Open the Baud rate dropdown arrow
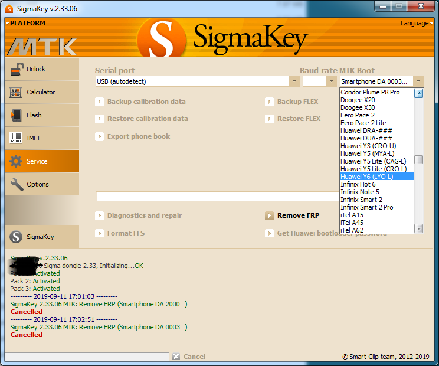The image size is (439, 366). tap(331, 81)
